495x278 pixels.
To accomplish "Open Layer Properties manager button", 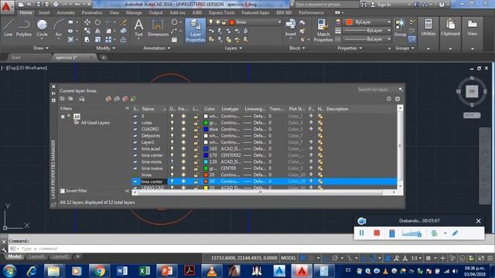I will pos(196,30).
